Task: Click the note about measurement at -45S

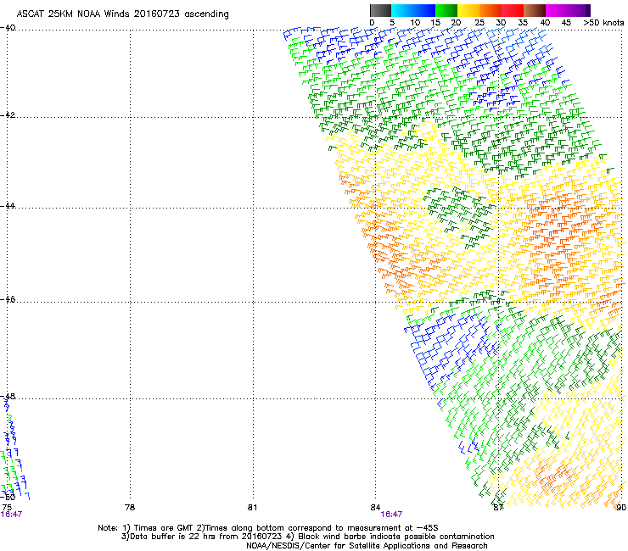Action: 317,528
